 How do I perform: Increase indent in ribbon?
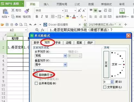click(110, 10)
